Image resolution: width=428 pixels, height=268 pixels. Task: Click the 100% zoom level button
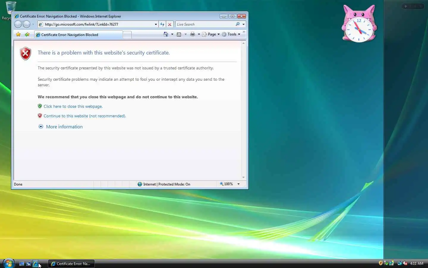[x=226, y=184]
